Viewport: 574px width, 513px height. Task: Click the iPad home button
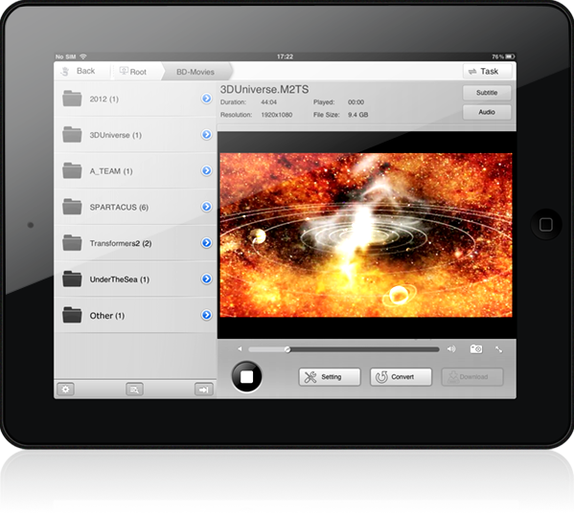546,225
